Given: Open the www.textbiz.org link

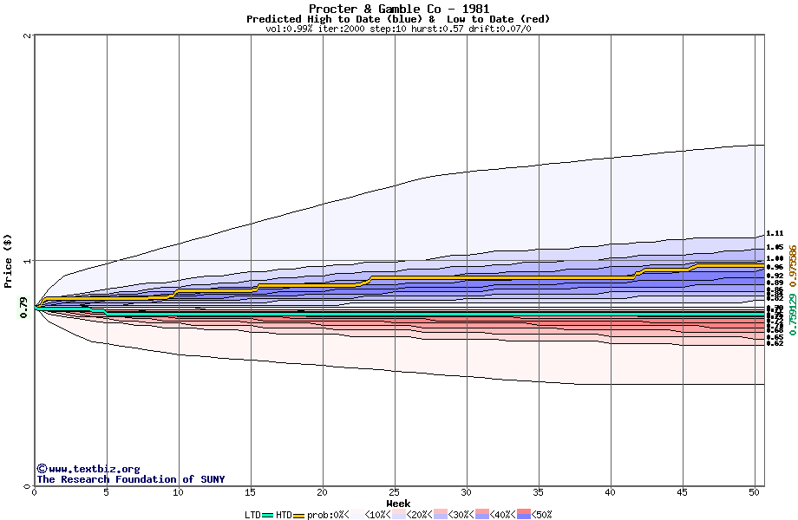Looking at the screenshot, I should (x=94, y=469).
